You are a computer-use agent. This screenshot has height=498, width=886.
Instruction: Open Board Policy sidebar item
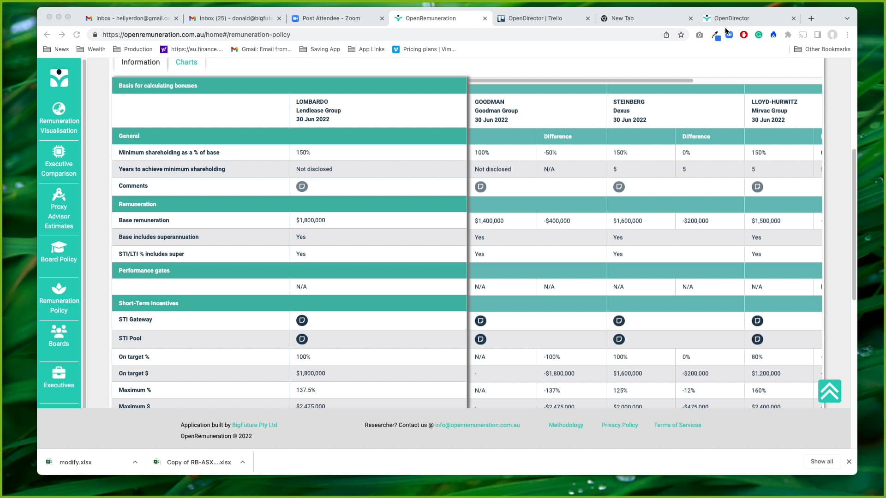(x=59, y=252)
